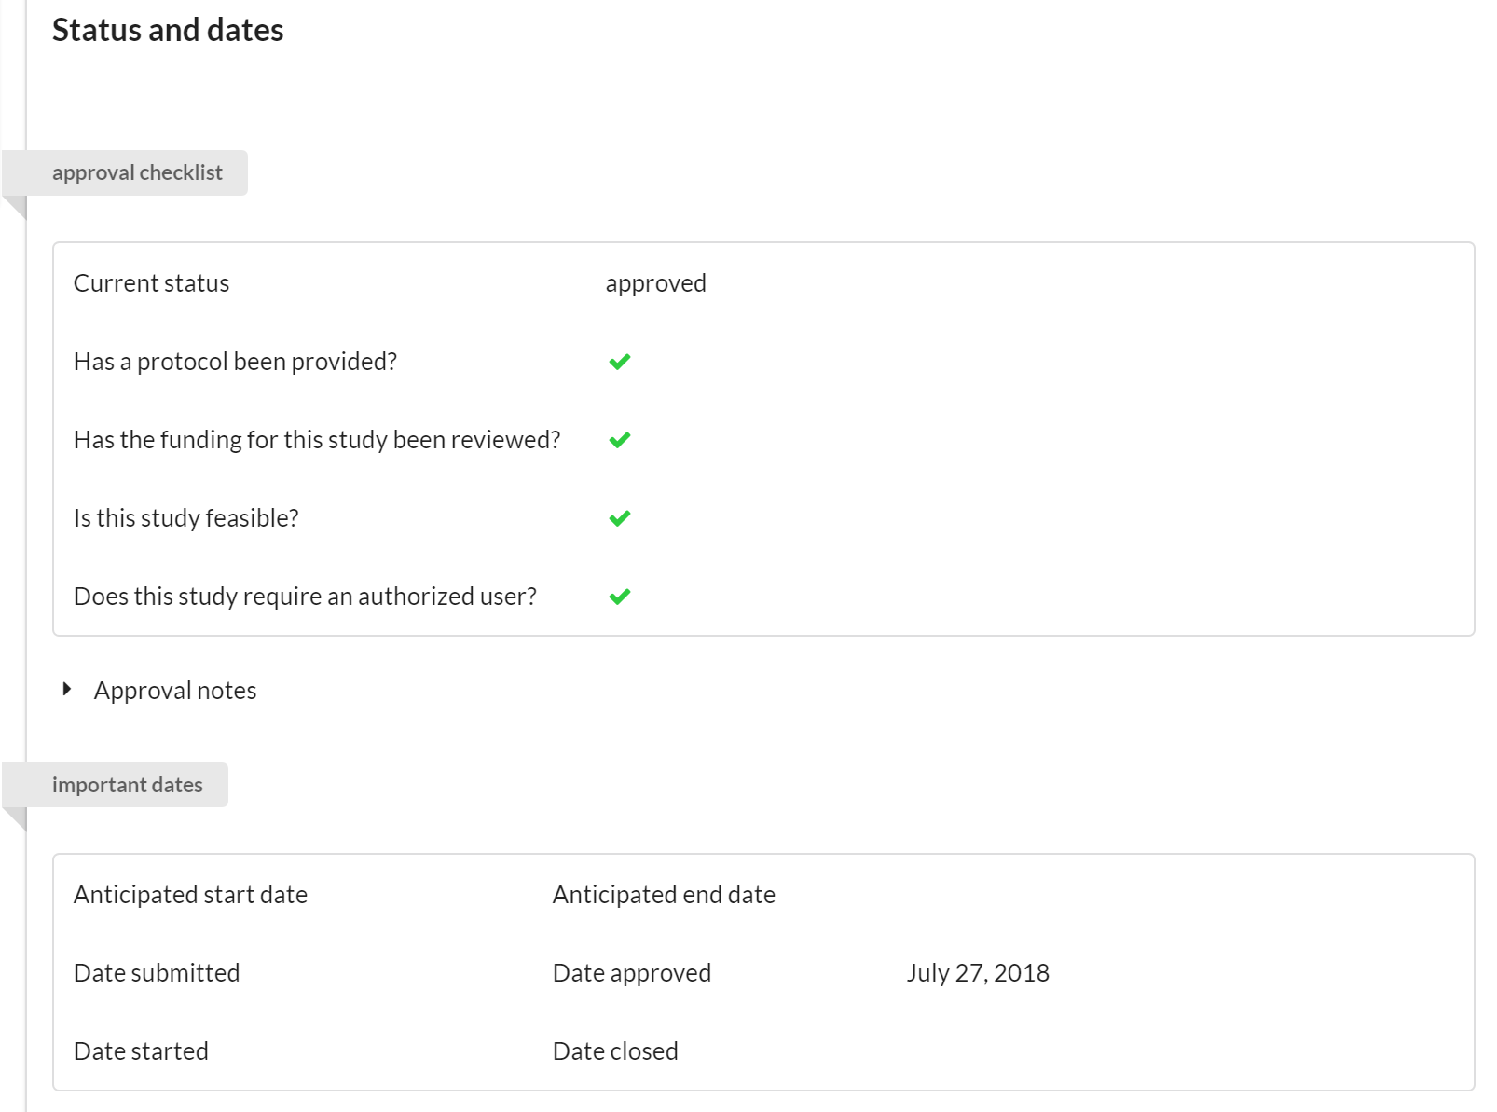Click the Status and dates heading
The width and height of the screenshot is (1497, 1112).
(168, 30)
